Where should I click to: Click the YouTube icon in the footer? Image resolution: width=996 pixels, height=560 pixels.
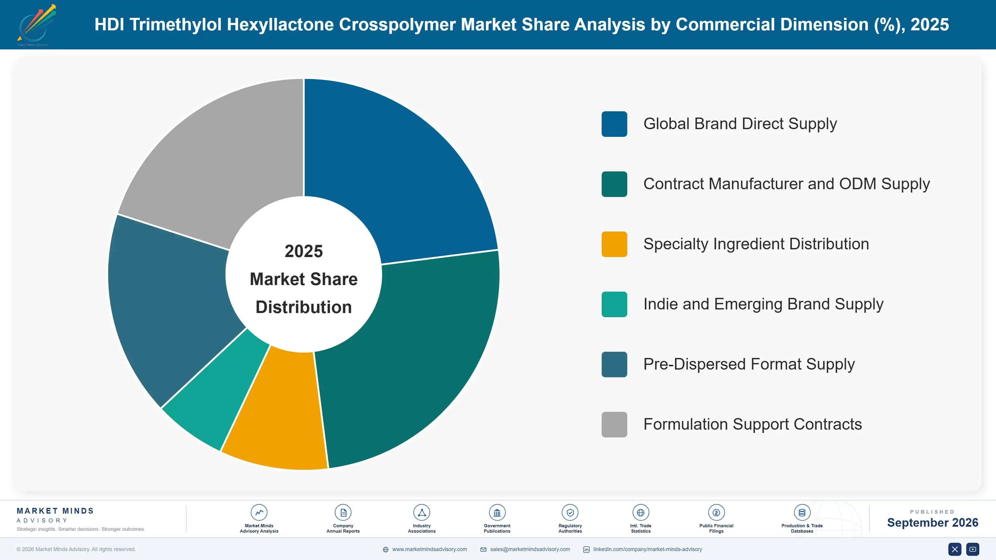click(973, 549)
